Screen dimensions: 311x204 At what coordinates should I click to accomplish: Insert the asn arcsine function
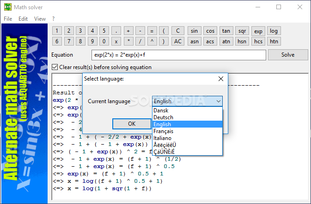coord(195,41)
